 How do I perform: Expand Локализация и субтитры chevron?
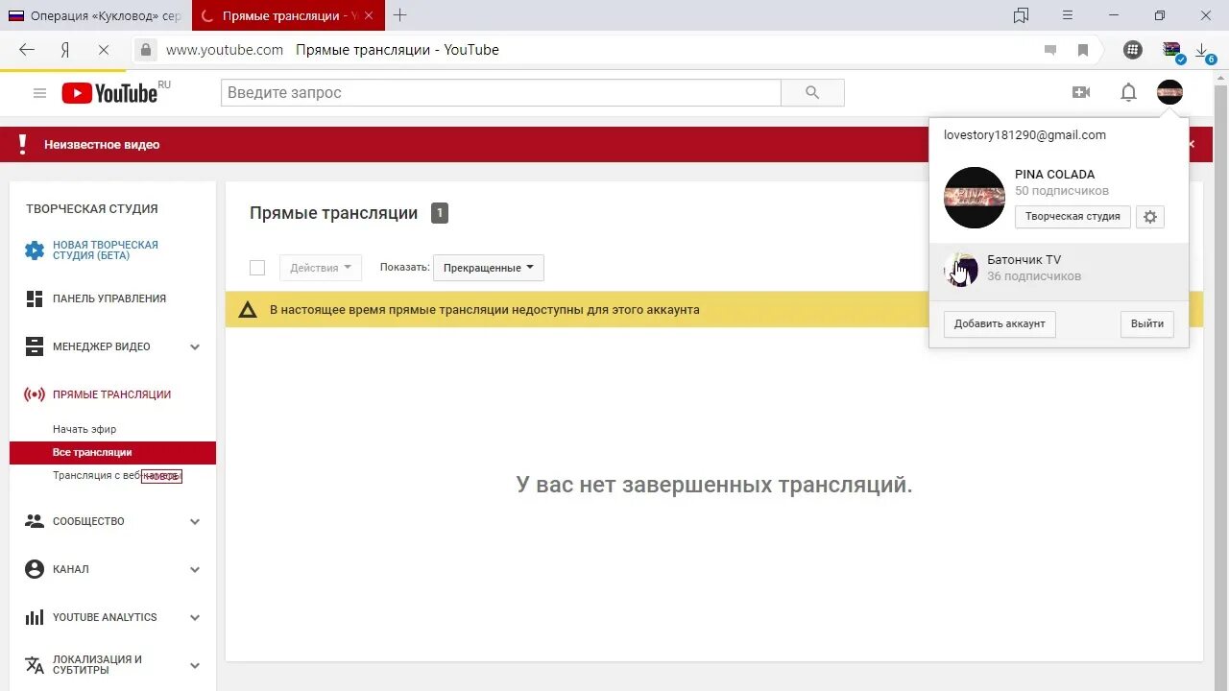[x=195, y=666]
